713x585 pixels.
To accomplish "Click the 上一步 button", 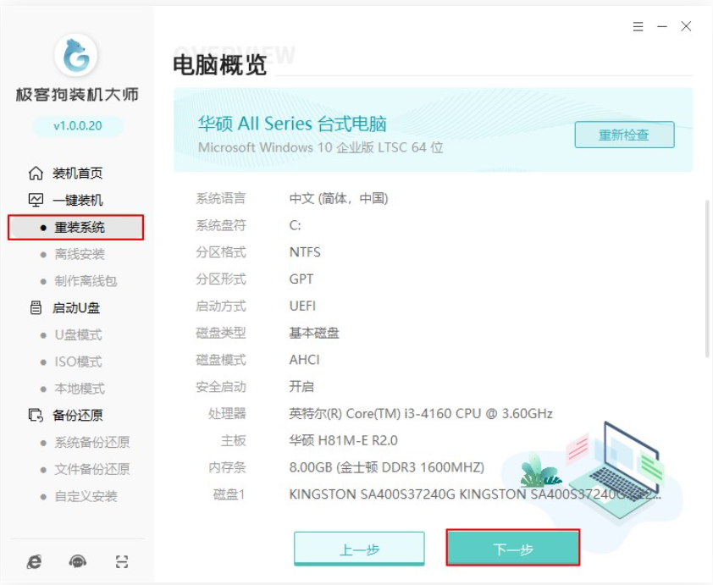I will (359, 549).
